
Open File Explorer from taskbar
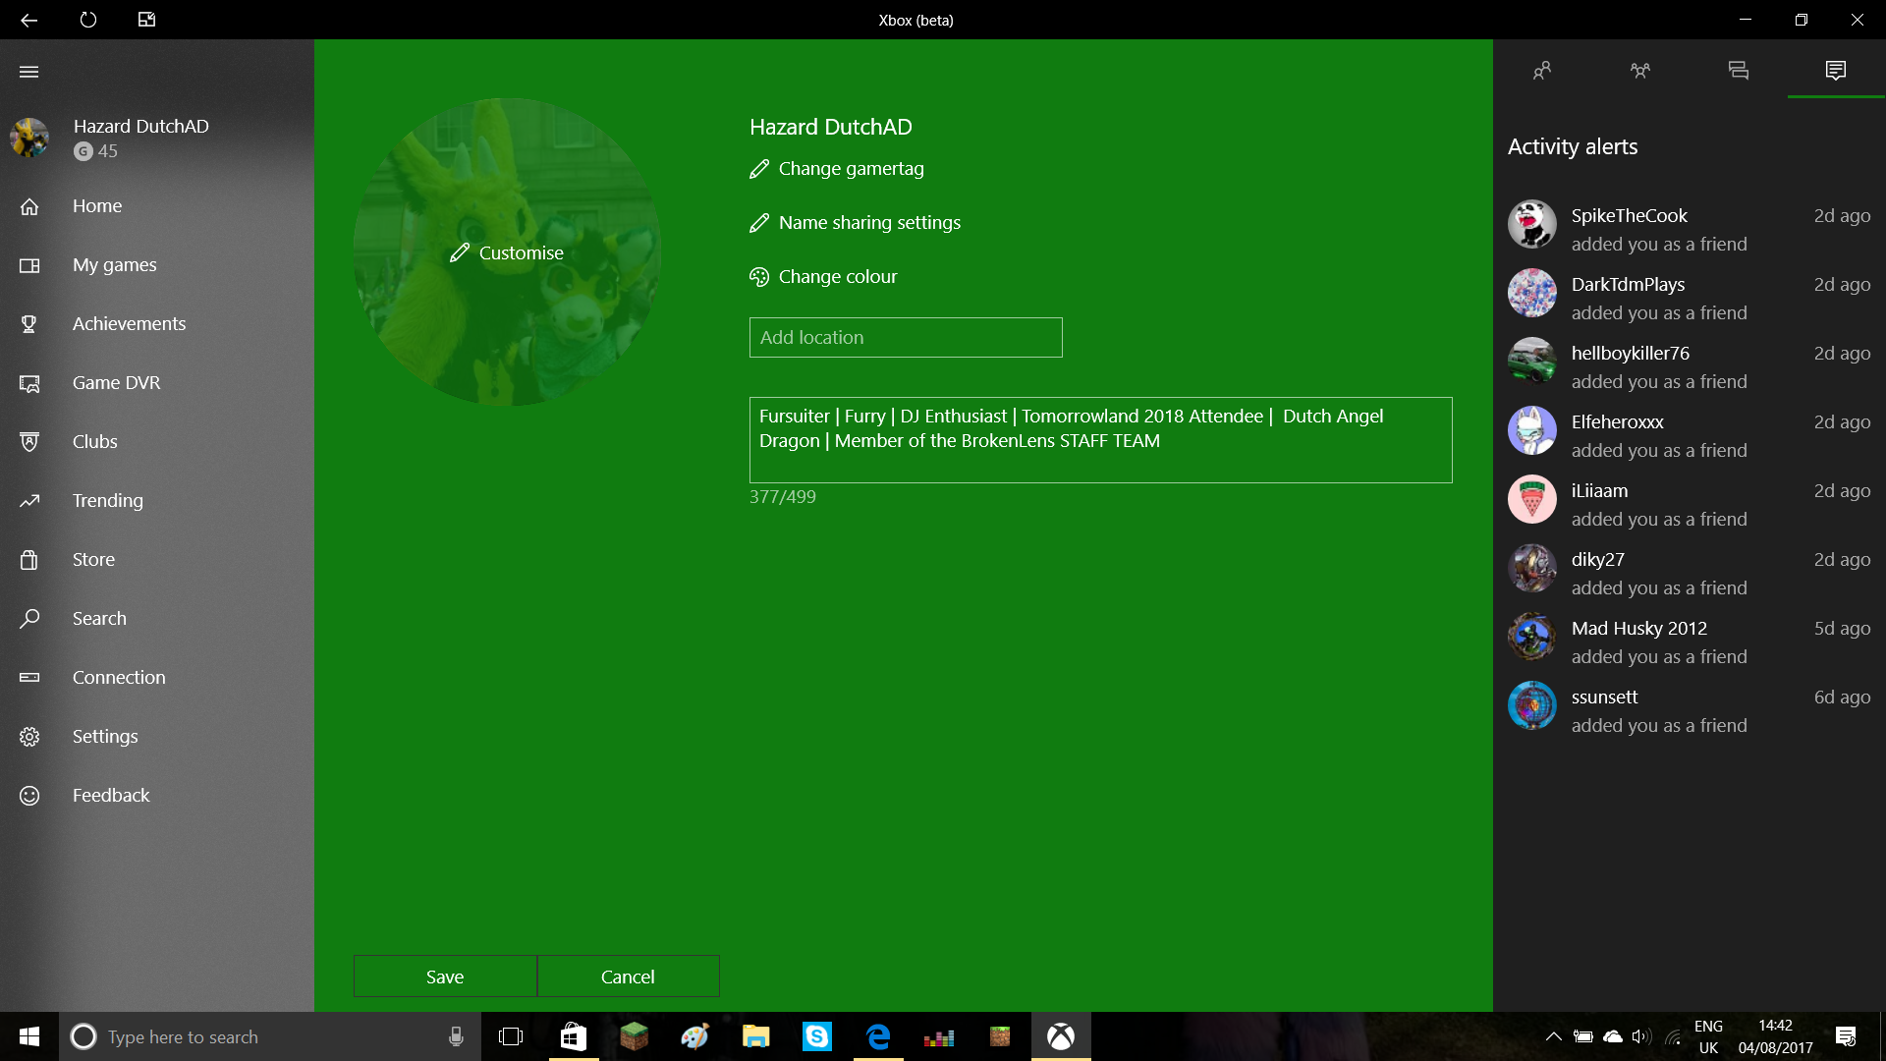pos(755,1036)
